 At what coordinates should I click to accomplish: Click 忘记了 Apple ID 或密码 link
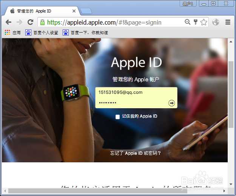[136, 153]
